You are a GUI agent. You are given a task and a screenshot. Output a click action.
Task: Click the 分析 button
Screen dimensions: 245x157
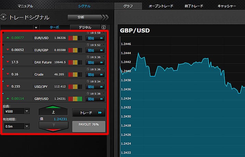click(x=88, y=17)
